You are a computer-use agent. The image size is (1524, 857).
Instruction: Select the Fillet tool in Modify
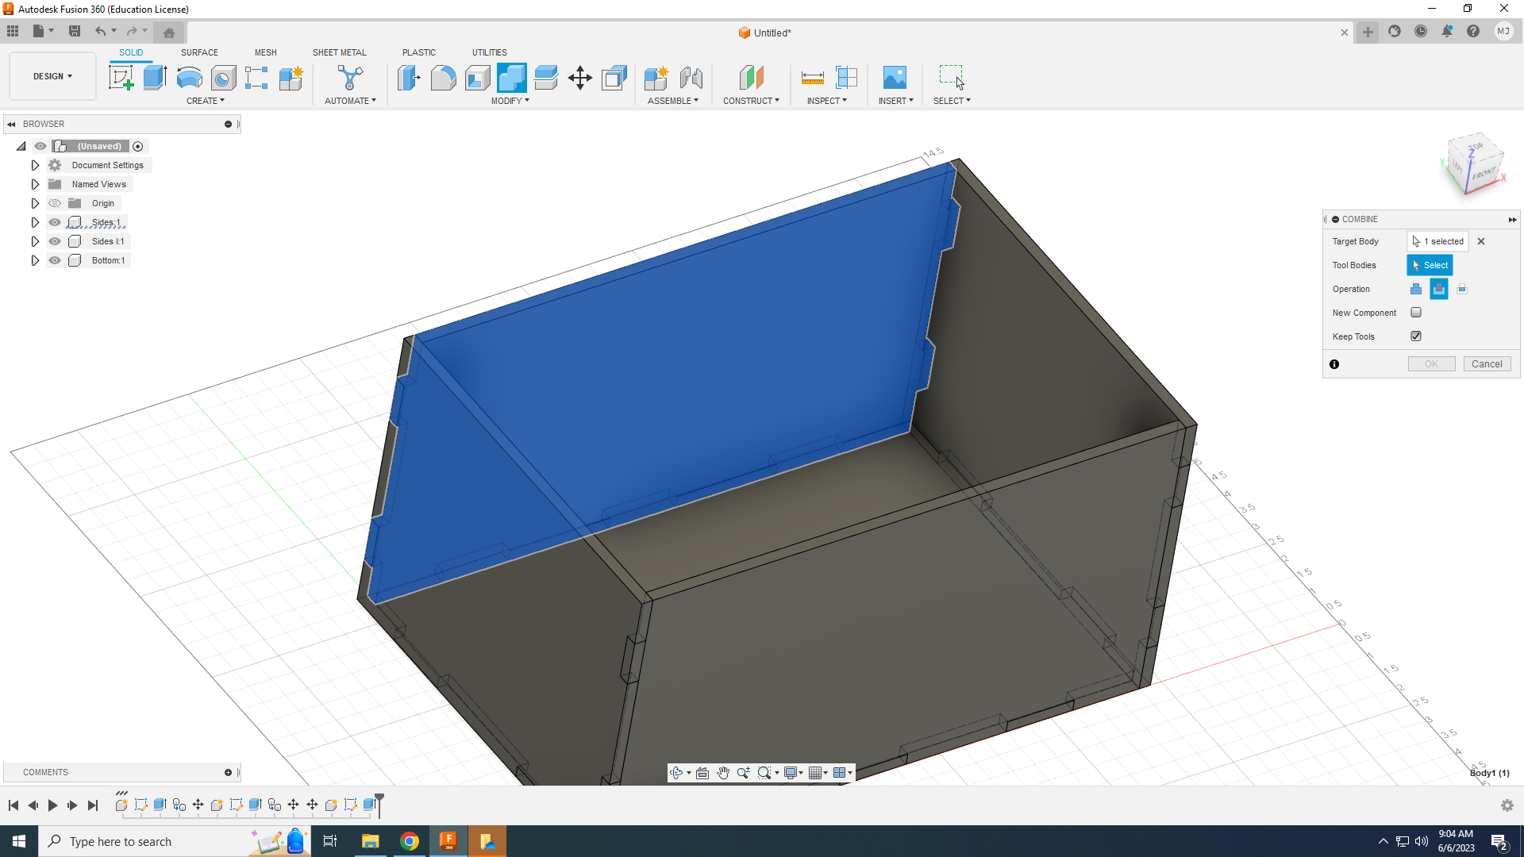[x=443, y=78]
